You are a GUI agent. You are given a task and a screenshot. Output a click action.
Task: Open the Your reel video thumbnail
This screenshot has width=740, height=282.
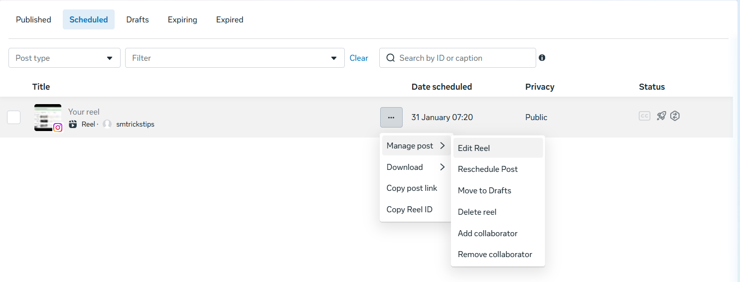point(47,117)
